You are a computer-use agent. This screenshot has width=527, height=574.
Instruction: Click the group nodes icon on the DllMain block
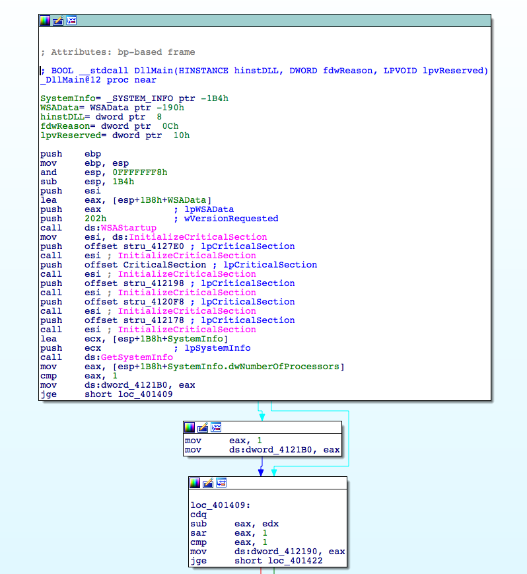coord(71,20)
